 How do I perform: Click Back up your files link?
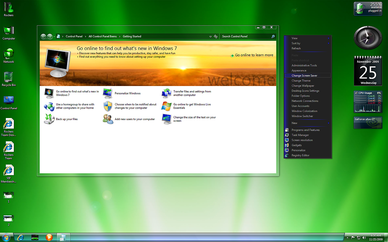coord(67,119)
